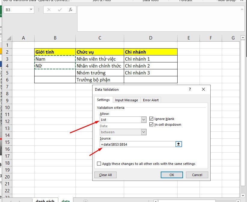Click the Enter checkmark icon in the formula bar
247x202 pixels.
59,9
